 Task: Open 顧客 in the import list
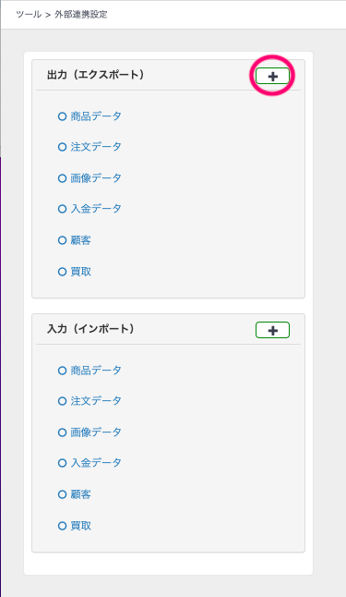(x=80, y=494)
